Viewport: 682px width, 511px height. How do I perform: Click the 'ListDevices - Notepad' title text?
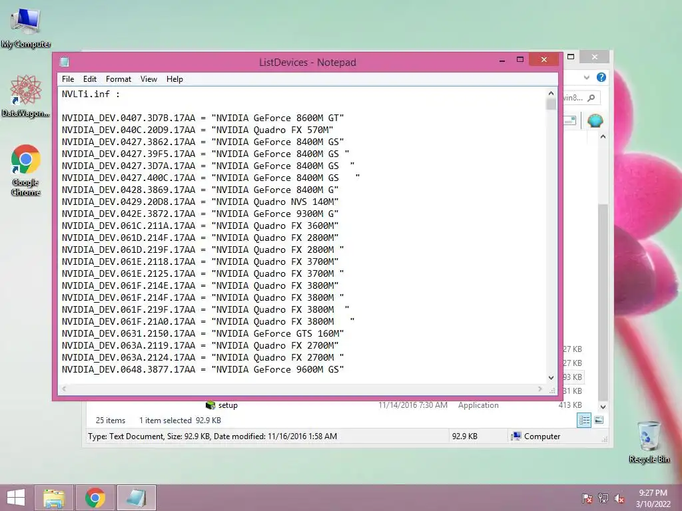coord(308,63)
